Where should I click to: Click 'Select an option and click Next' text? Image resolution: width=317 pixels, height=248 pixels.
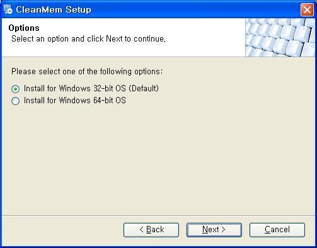88,39
